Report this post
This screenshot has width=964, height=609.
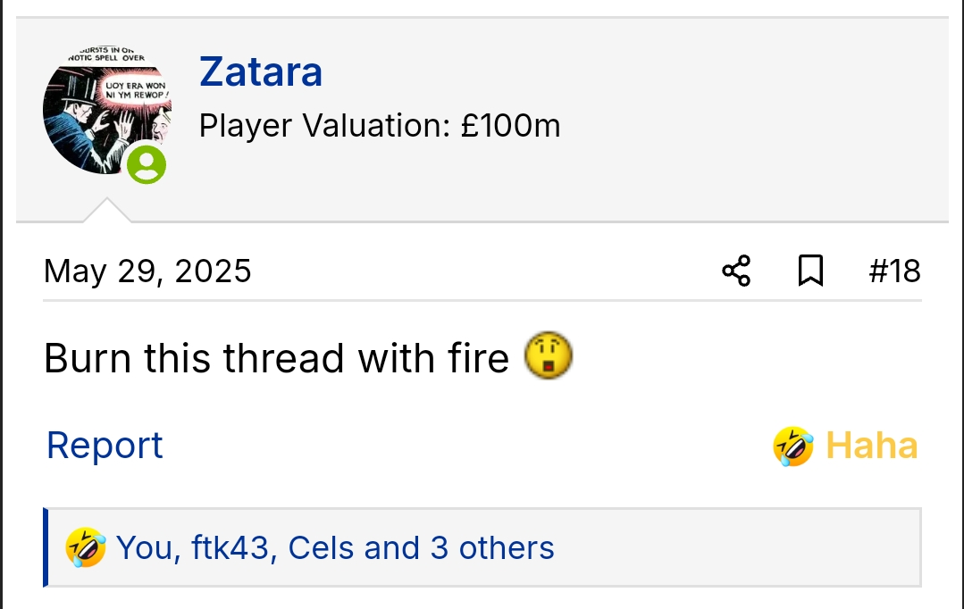click(105, 445)
